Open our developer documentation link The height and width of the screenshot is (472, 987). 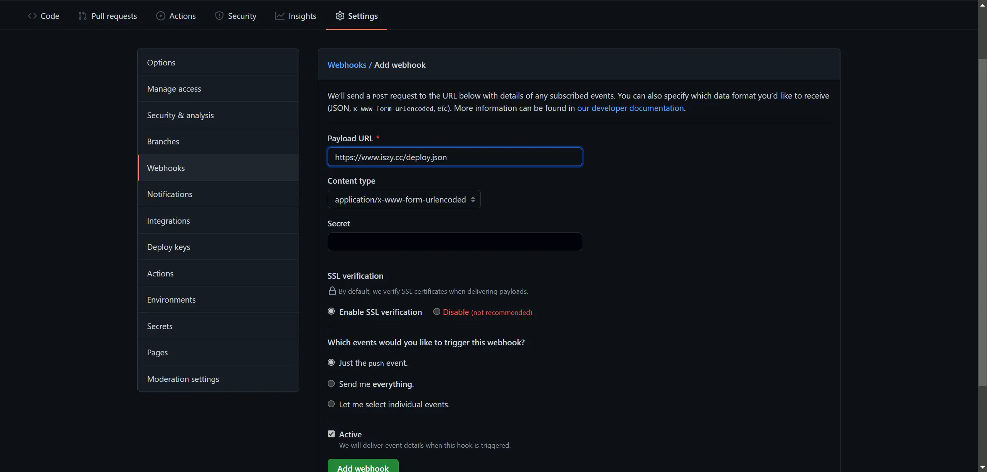[x=630, y=108]
